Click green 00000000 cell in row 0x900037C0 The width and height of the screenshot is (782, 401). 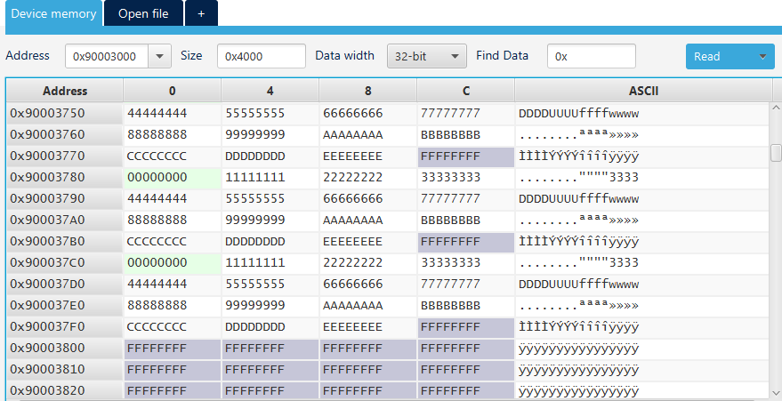pos(172,262)
